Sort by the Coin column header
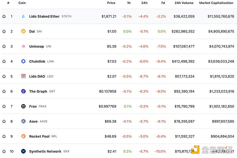 click(22, 3)
